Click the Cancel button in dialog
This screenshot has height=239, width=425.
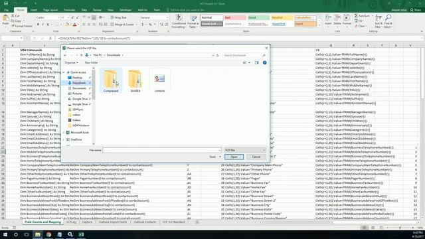click(x=256, y=157)
